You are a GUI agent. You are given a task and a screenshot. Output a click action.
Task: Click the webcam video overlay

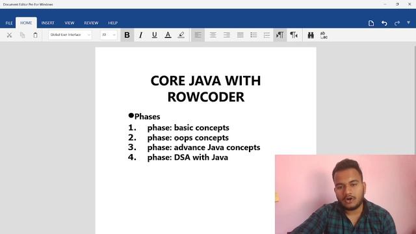point(345,194)
